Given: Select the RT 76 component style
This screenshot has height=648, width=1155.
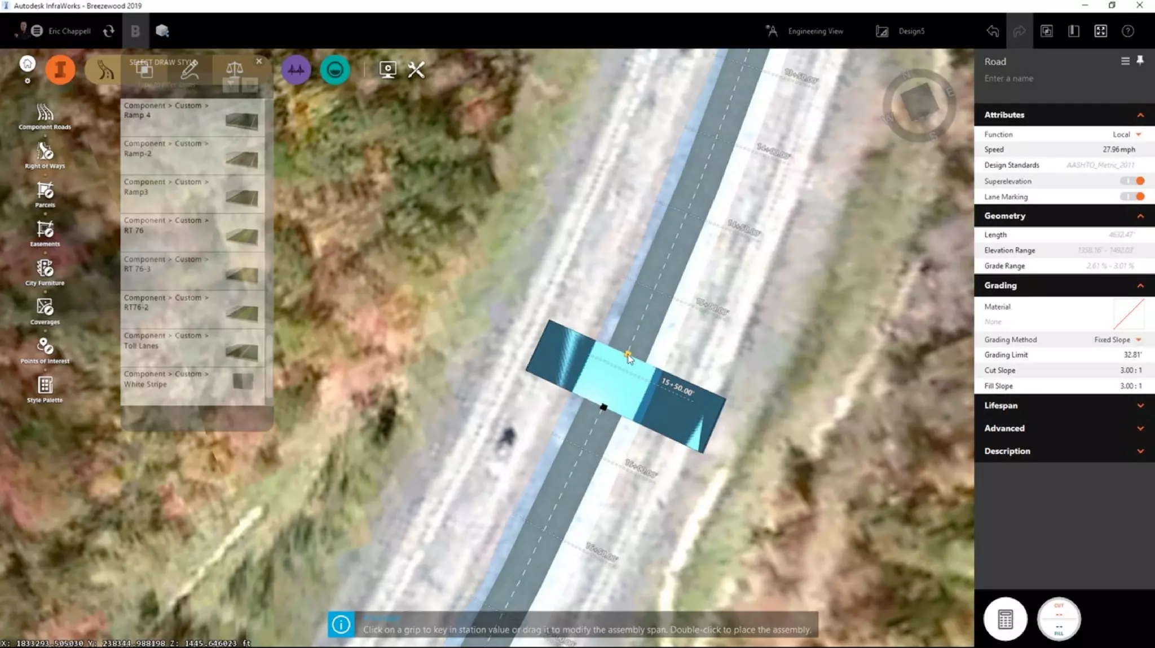Looking at the screenshot, I should click(192, 232).
